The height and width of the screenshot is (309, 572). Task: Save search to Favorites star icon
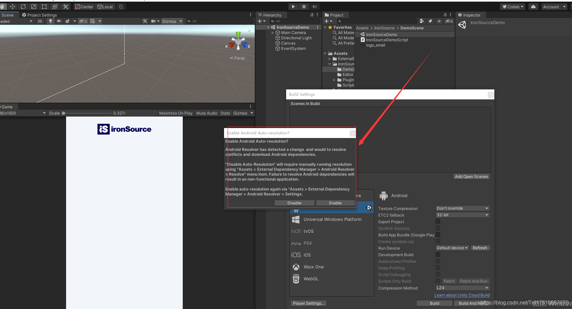click(439, 21)
